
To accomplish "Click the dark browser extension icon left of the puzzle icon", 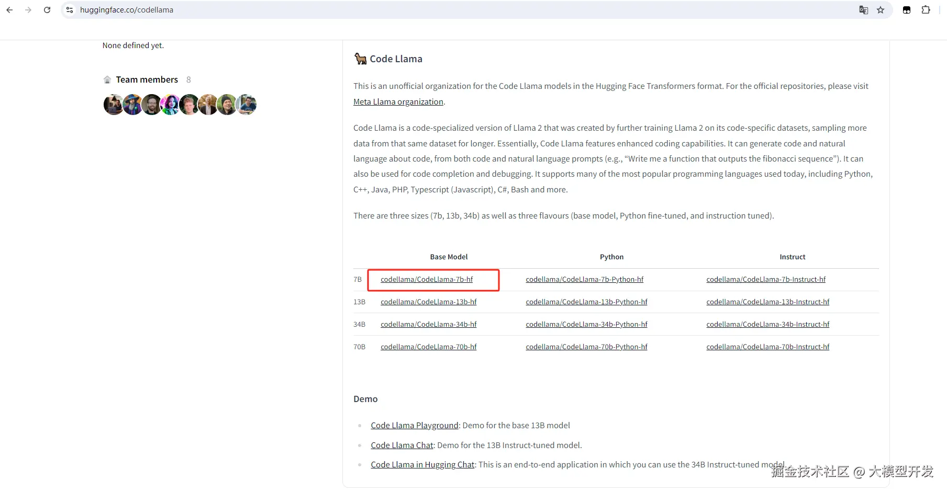I will (x=907, y=10).
